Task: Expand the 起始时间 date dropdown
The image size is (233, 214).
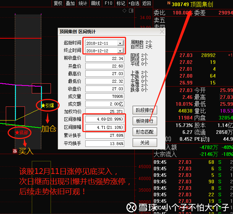Action: pyautogui.click(x=120, y=43)
